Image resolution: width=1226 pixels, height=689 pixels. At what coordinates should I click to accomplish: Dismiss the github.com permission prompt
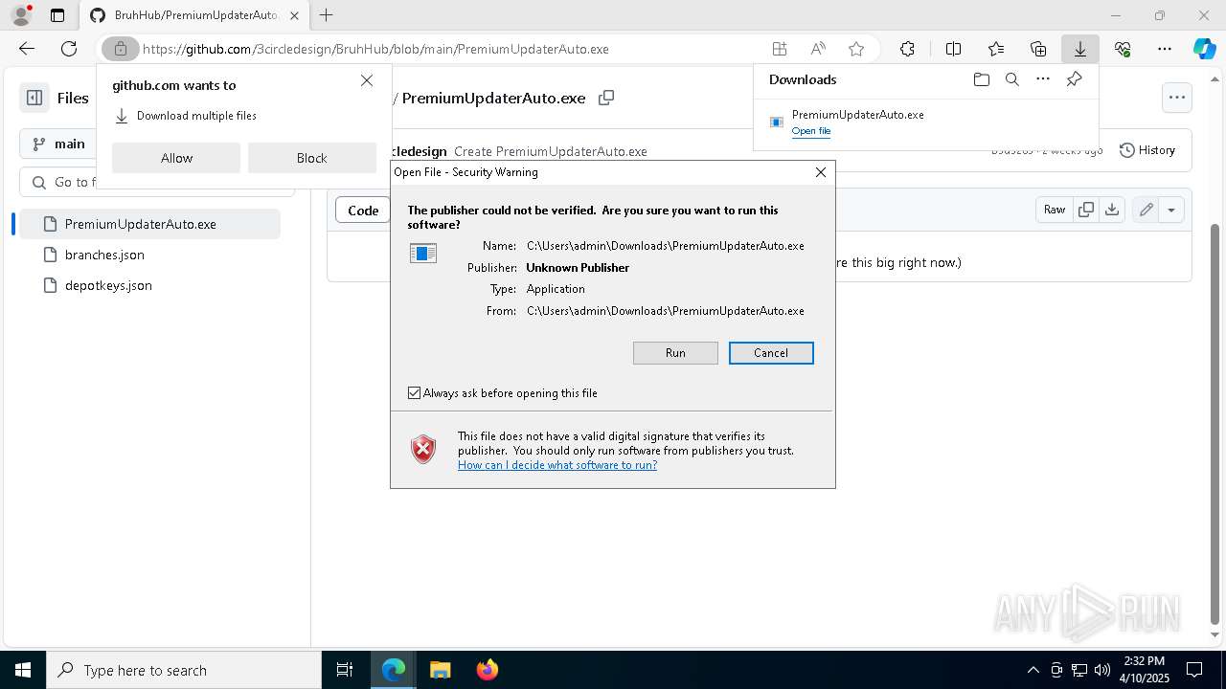point(367,80)
